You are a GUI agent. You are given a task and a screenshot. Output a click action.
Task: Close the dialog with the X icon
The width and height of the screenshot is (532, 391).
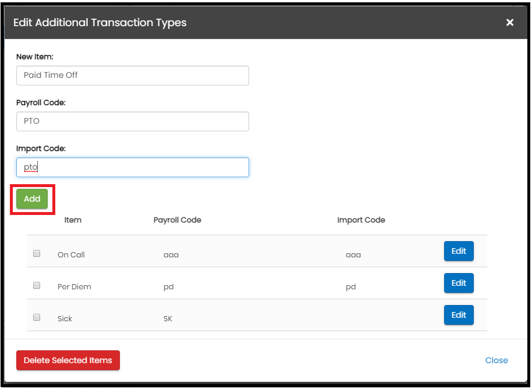tap(509, 22)
